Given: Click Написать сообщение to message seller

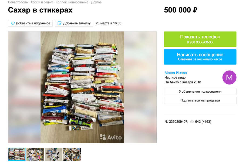Looking at the screenshot, I should pos(200,57).
